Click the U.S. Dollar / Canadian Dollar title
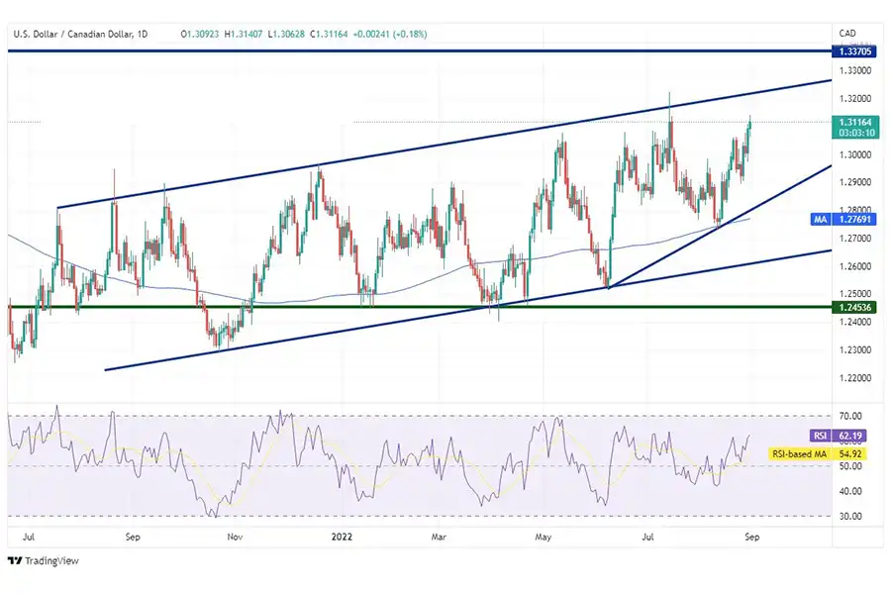Screen dimensions: 891x594 tap(72, 34)
